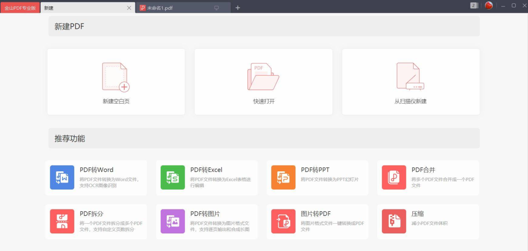Image resolution: width=528 pixels, height=251 pixels.
Task: Click the PDF转图片 title text
Action: pos(205,214)
